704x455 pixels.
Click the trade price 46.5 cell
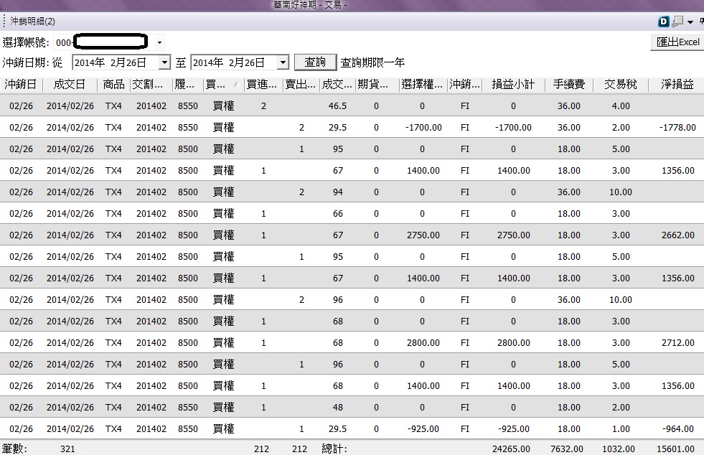click(337, 106)
